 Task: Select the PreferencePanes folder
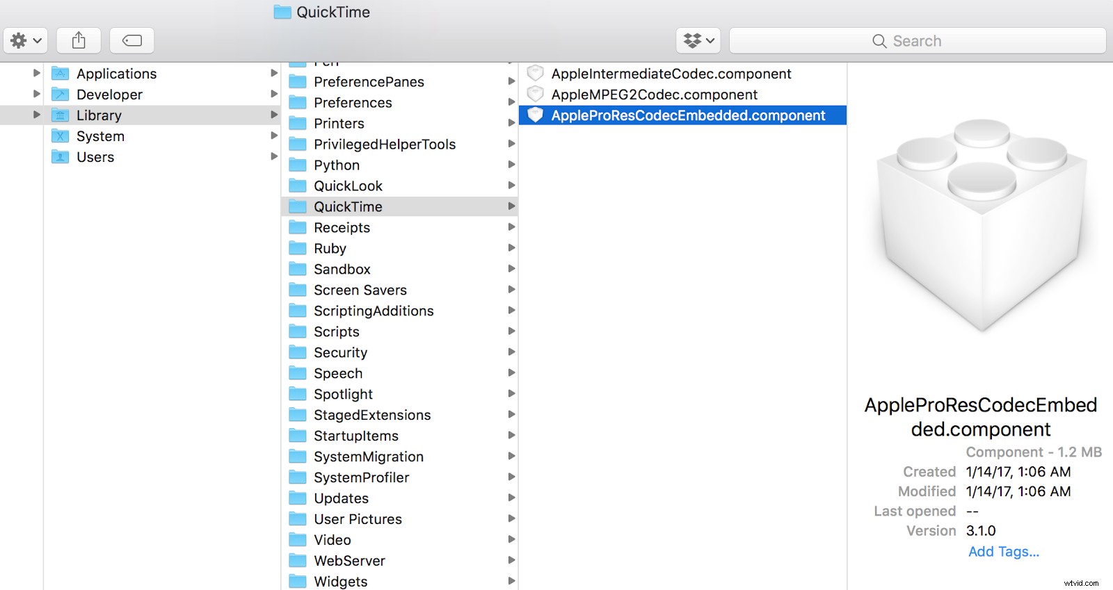coord(400,82)
